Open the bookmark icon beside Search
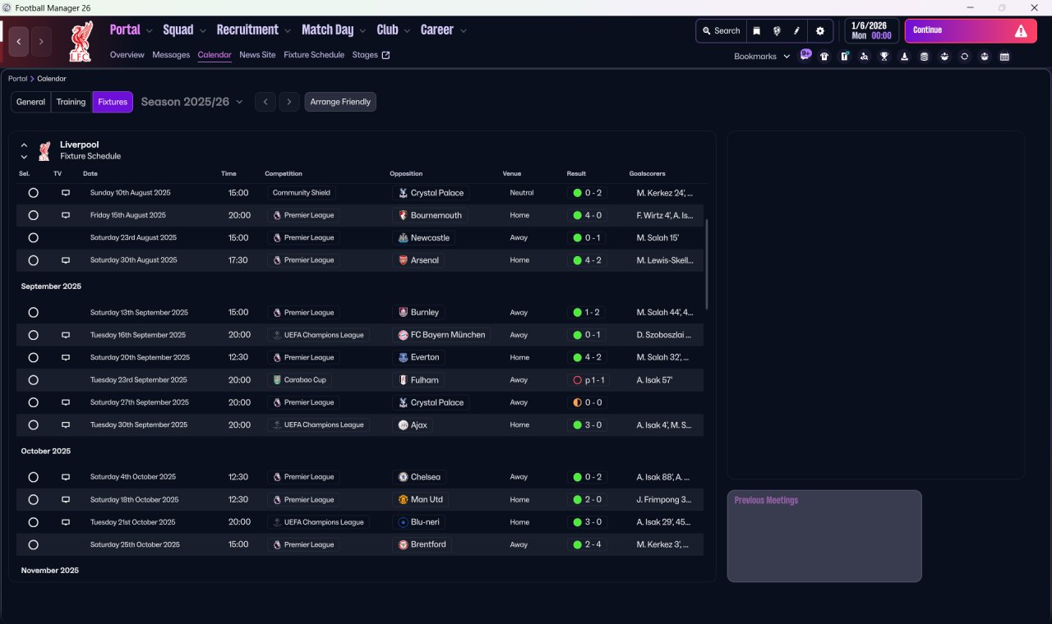This screenshot has height=624, width=1052. point(757,31)
